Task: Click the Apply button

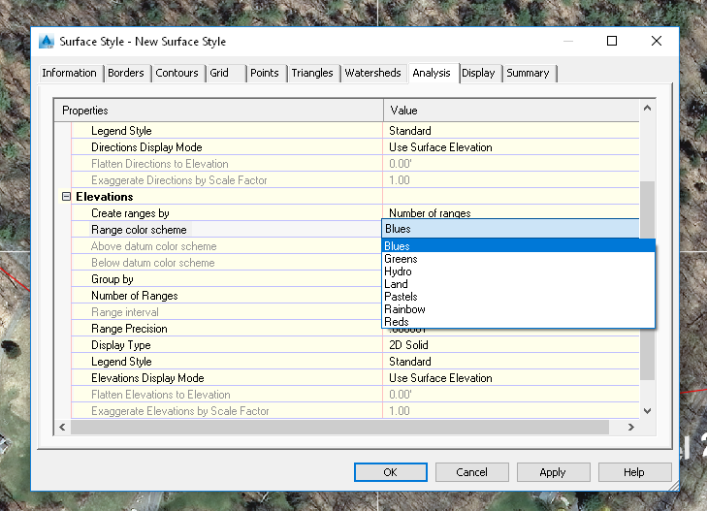Action: tap(553, 472)
